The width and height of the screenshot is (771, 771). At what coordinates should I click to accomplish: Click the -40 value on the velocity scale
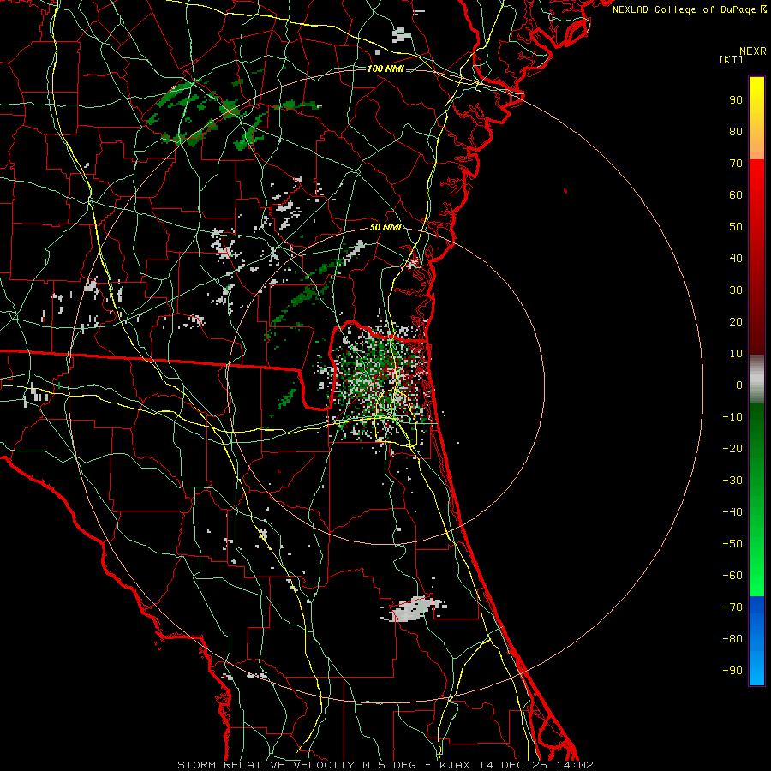[732, 512]
